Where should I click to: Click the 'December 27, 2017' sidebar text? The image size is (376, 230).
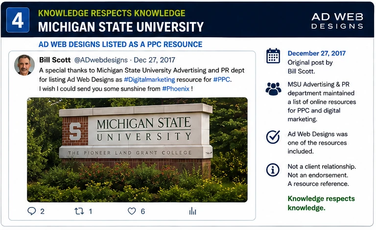317,53
